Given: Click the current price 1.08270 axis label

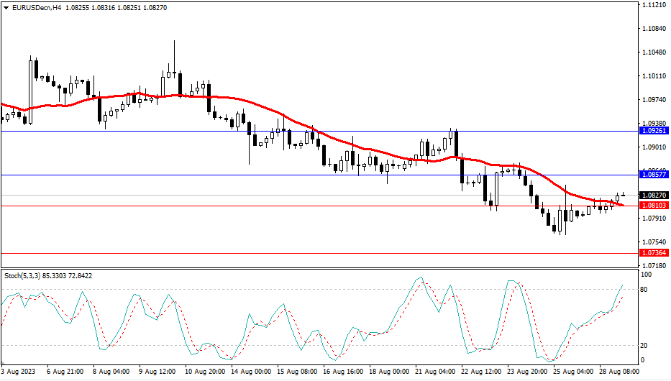Looking at the screenshot, I should pos(653,195).
